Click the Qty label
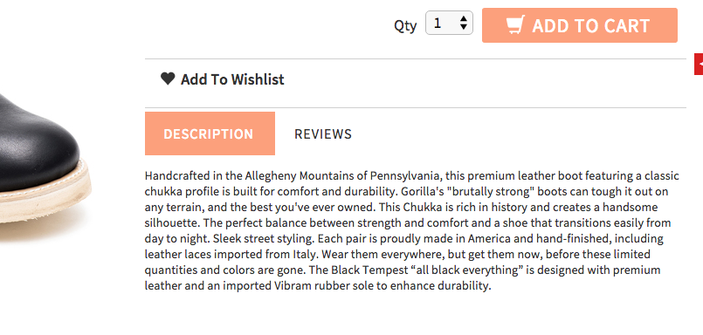Screen dimensions: 703x335 pos(405,25)
